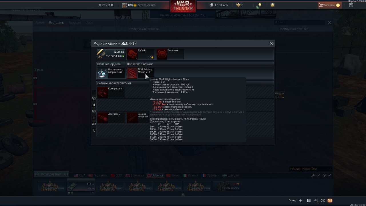Open the Реалистичные бои dropdown
This screenshot has height=206, width=366.
click(x=311, y=169)
